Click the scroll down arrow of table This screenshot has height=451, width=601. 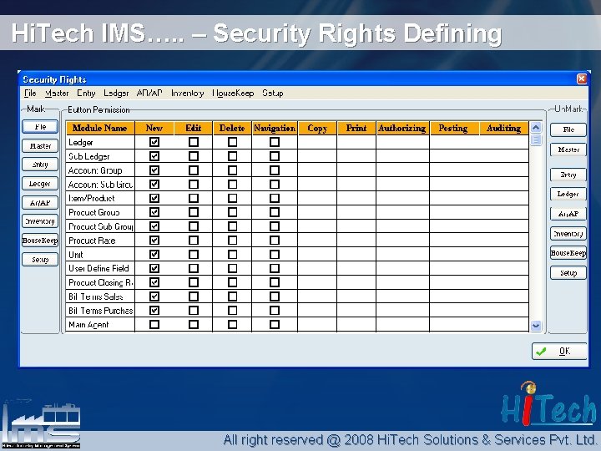pos(536,326)
